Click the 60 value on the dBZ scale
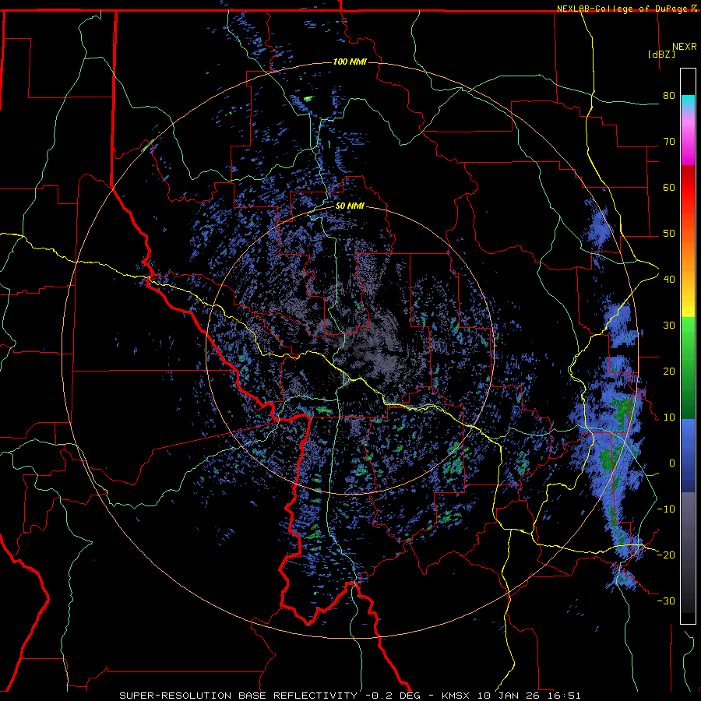Screen dimensions: 701x701 pyautogui.click(x=669, y=187)
